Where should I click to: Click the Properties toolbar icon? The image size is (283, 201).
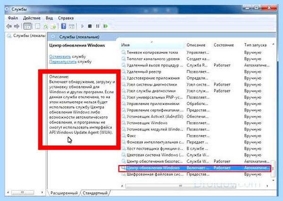point(38,26)
